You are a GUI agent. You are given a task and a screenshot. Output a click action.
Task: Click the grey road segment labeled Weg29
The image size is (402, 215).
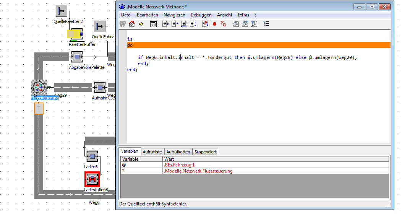(x=73, y=88)
